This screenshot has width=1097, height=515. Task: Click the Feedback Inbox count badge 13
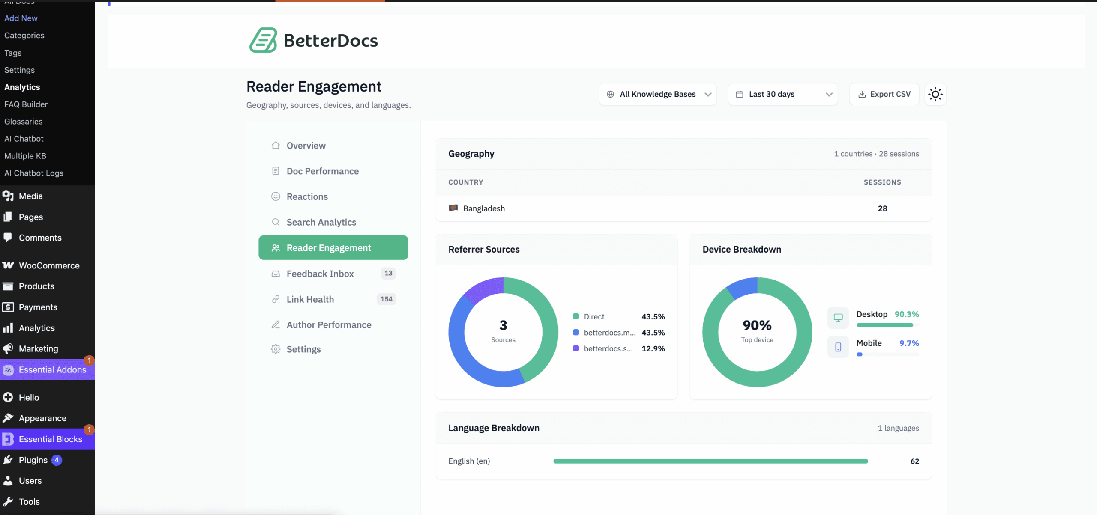click(388, 273)
